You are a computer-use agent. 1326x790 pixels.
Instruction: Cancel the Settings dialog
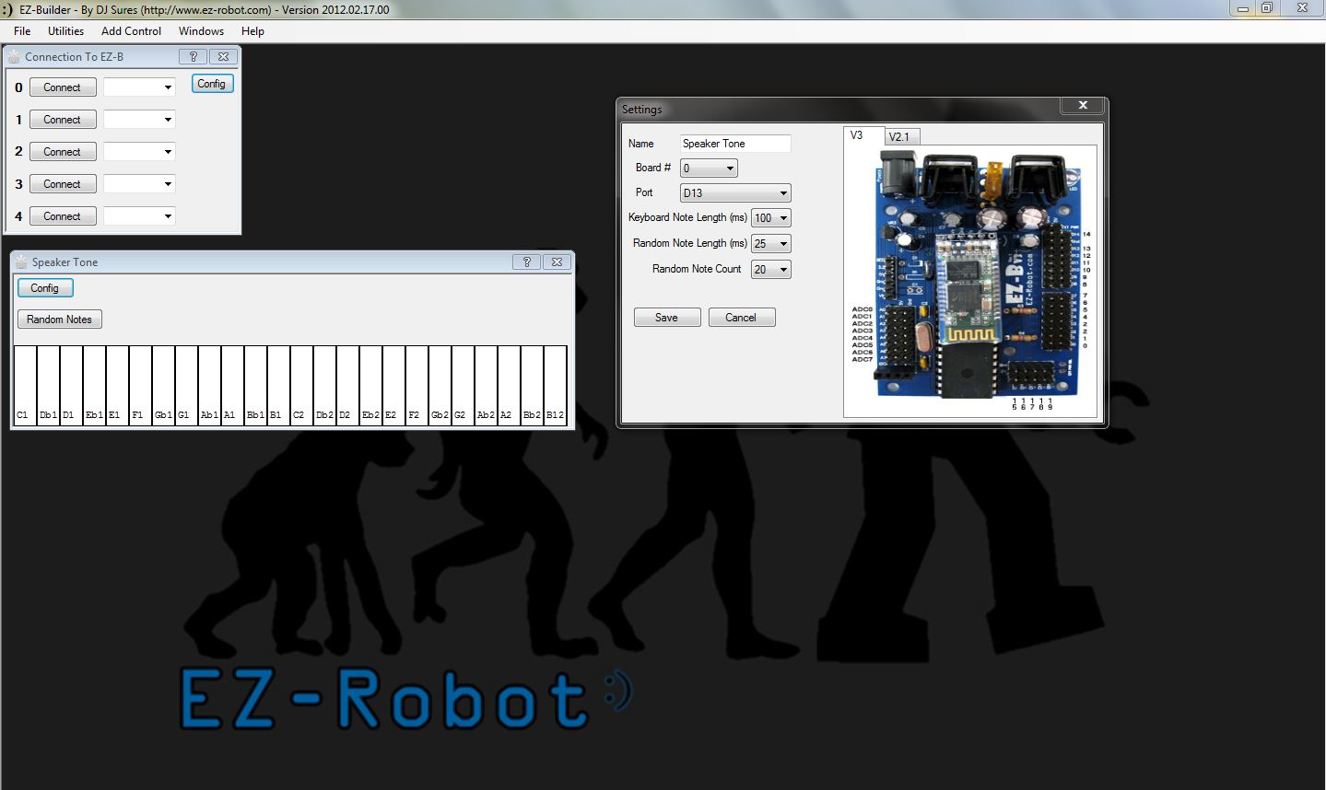[x=742, y=318]
